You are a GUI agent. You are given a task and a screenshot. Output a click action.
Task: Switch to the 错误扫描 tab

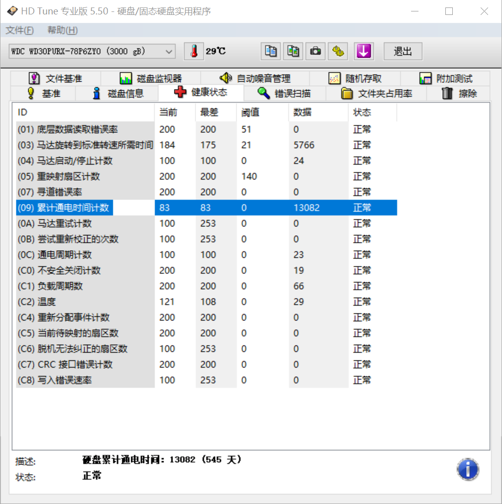pyautogui.click(x=284, y=93)
